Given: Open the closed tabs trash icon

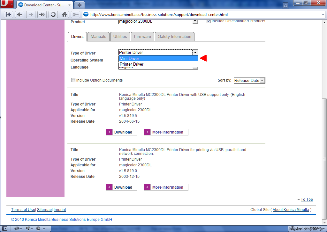Looking at the screenshot, I should coord(285,5).
